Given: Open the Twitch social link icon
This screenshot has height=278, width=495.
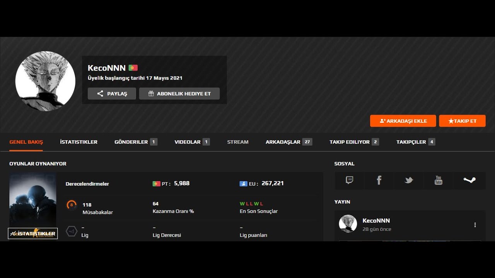Looking at the screenshot, I should click(350, 180).
